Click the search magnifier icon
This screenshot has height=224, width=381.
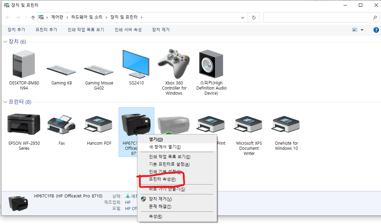point(375,17)
